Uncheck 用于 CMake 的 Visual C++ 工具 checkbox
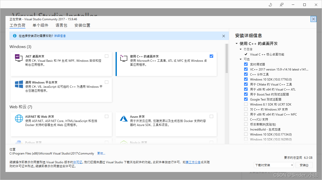 [x=246, y=84]
